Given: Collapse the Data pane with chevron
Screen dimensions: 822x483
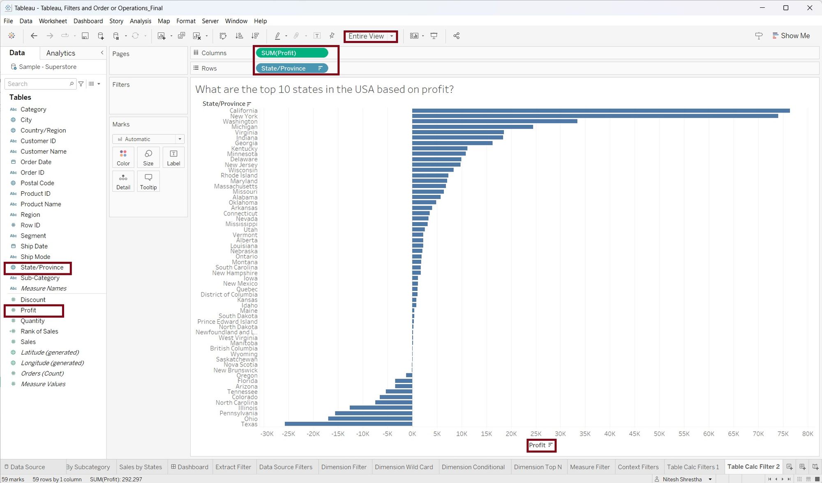Looking at the screenshot, I should (102, 53).
